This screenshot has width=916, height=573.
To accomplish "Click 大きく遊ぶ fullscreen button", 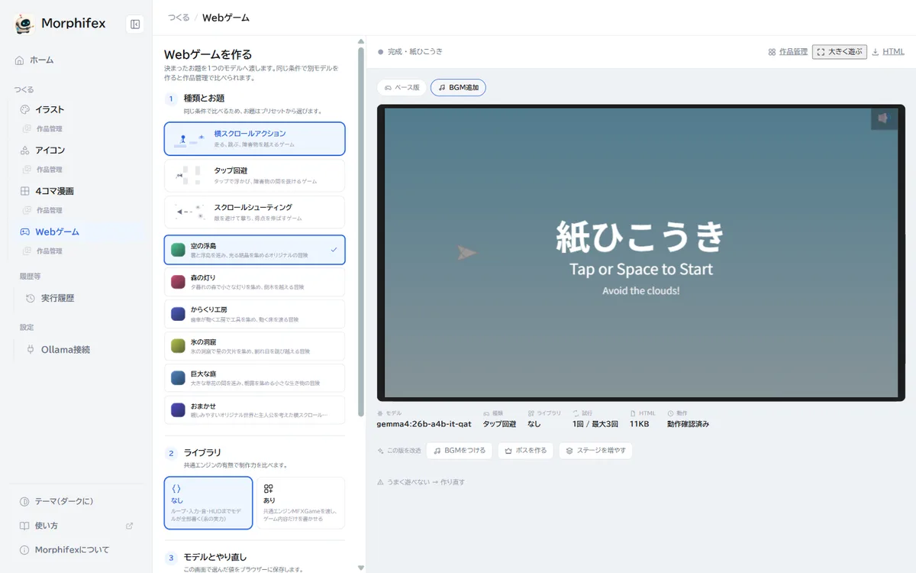I will [x=840, y=52].
